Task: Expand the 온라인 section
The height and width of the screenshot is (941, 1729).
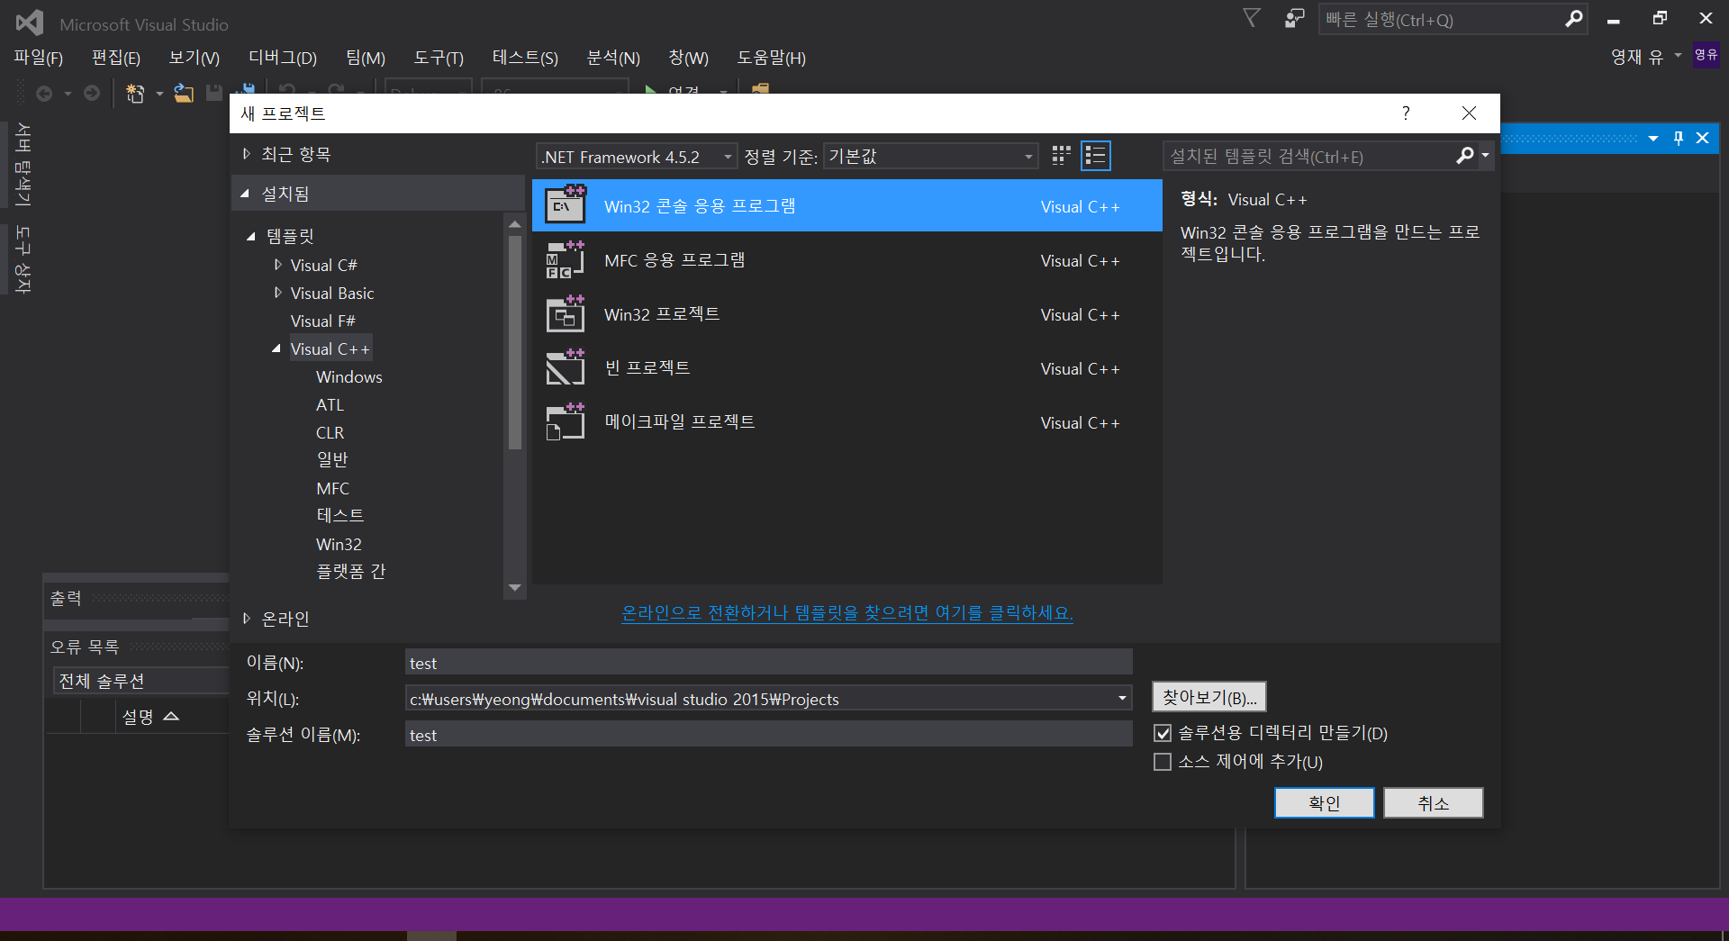Action: 247,619
